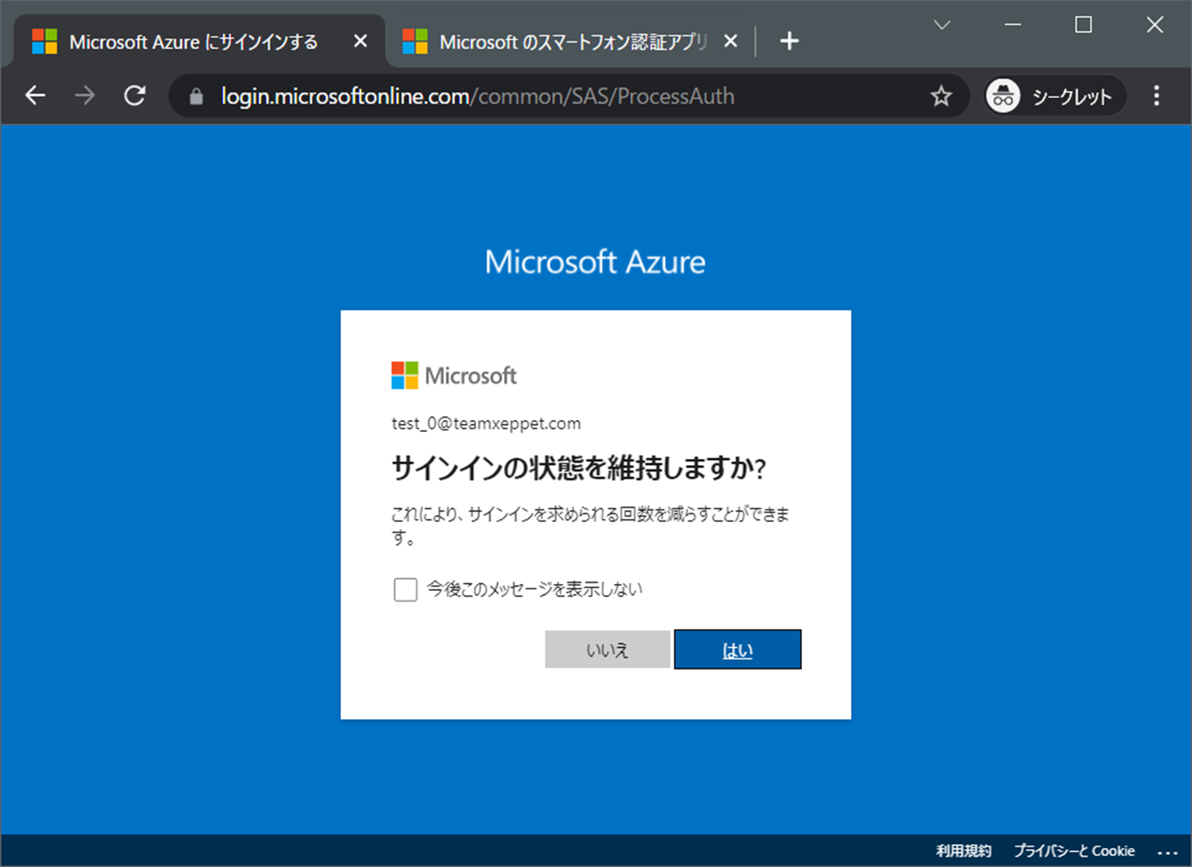The image size is (1192, 867).
Task: Open the 利用規約 link in footer
Action: coord(963,851)
